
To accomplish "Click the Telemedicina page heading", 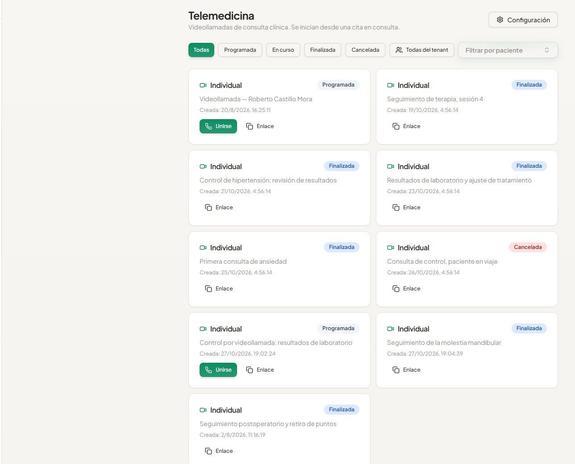I will (221, 16).
